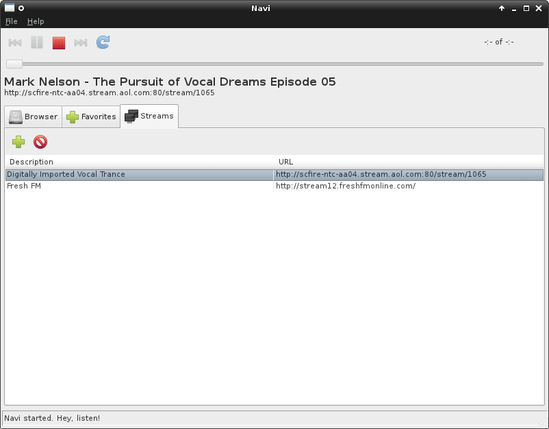Click the 'Navi started' status bar message

pyautogui.click(x=52, y=418)
